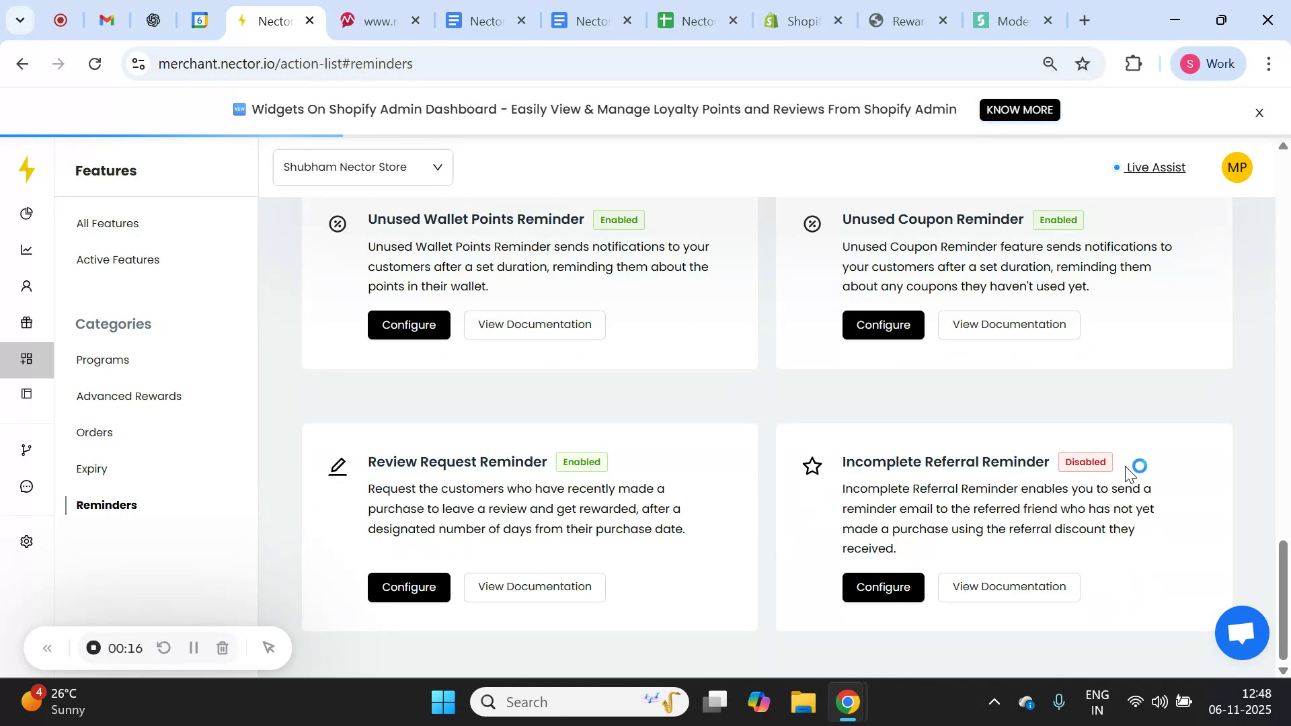Select the features grid icon in sidebar
1291x726 pixels.
[x=27, y=359]
